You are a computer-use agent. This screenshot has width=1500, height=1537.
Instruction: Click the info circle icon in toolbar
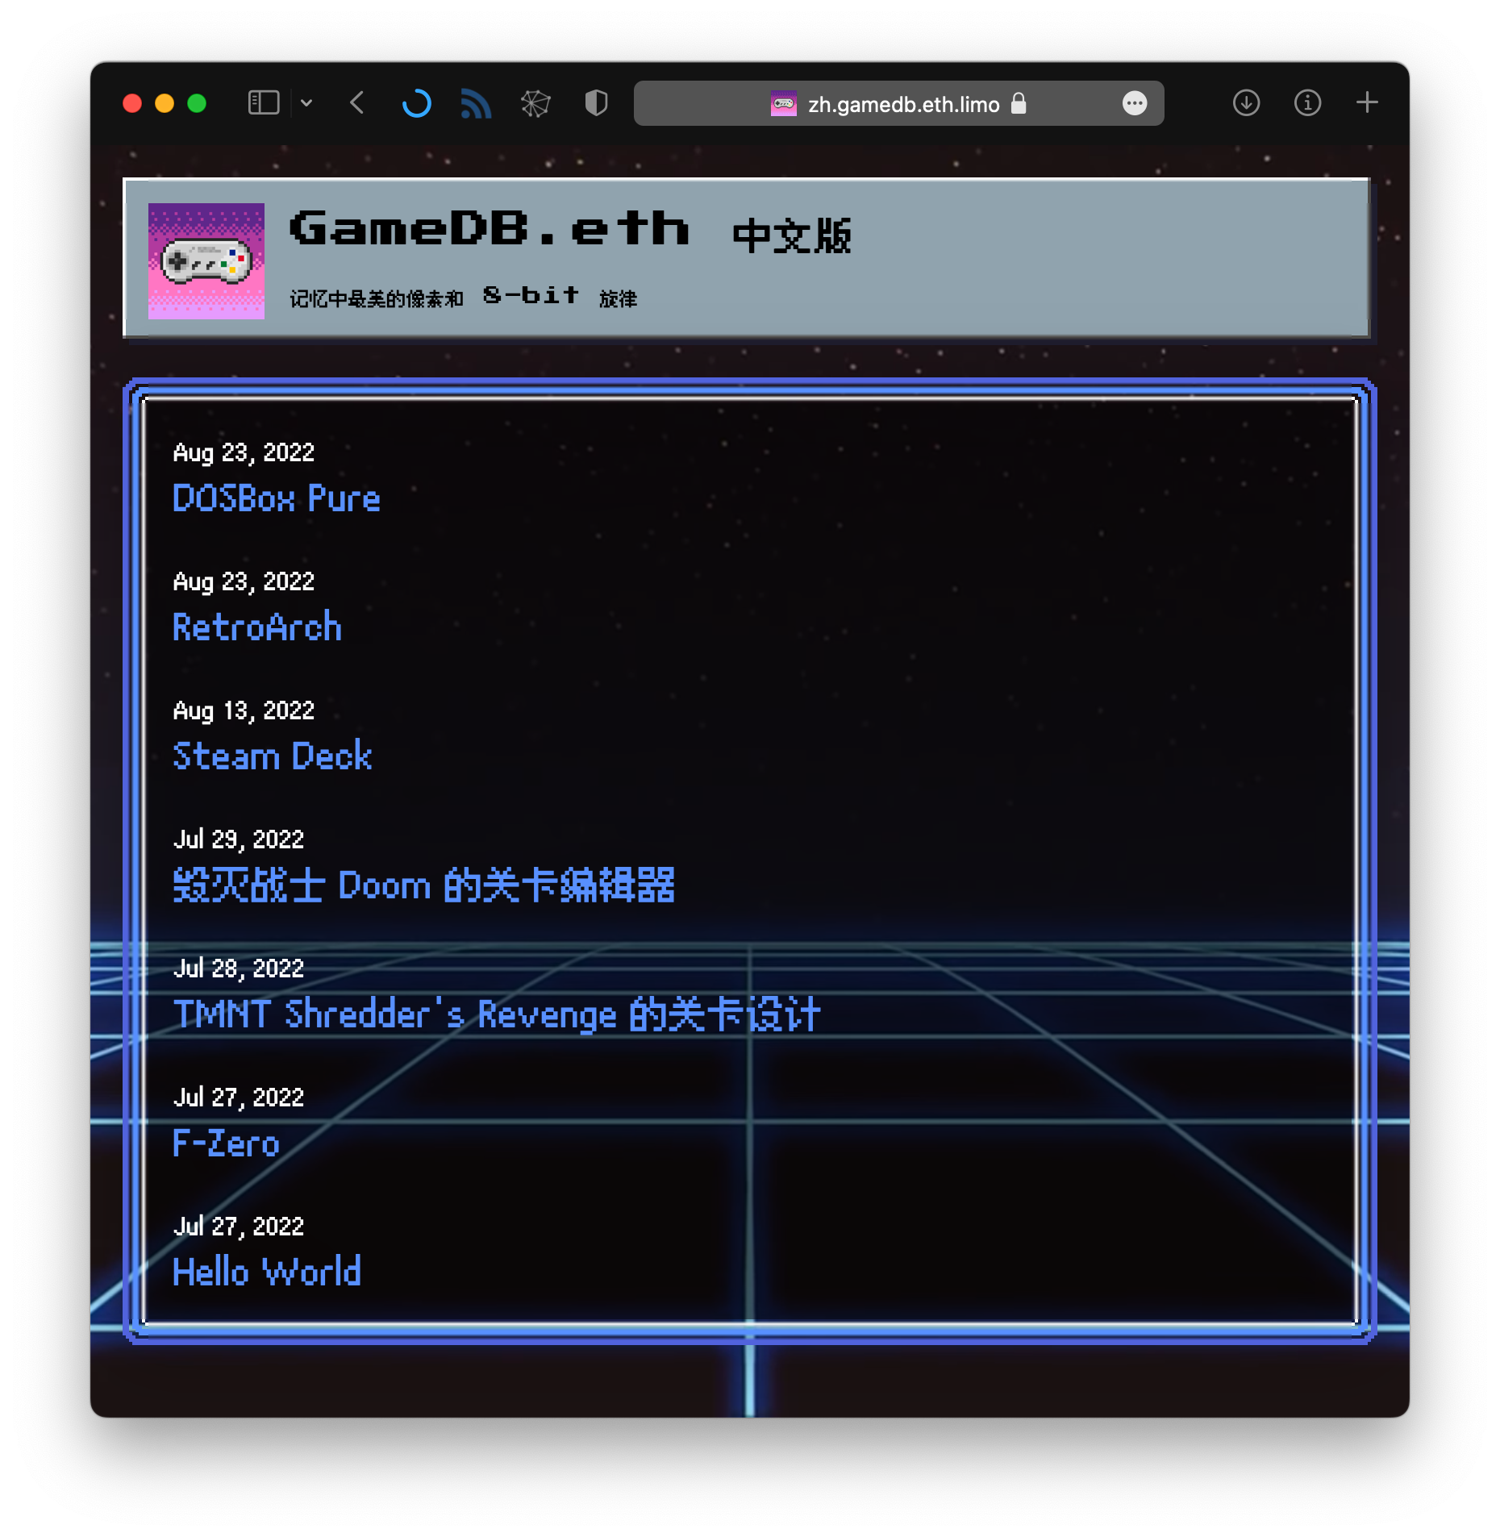pyautogui.click(x=1306, y=103)
